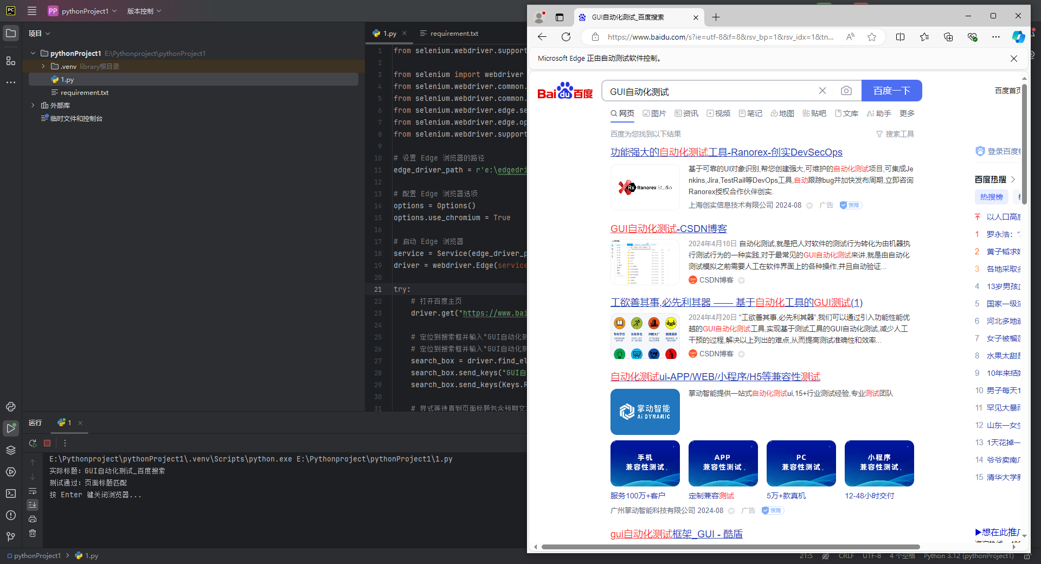The image size is (1041, 564).
Task: Open Edge profile avatar
Action: (539, 17)
